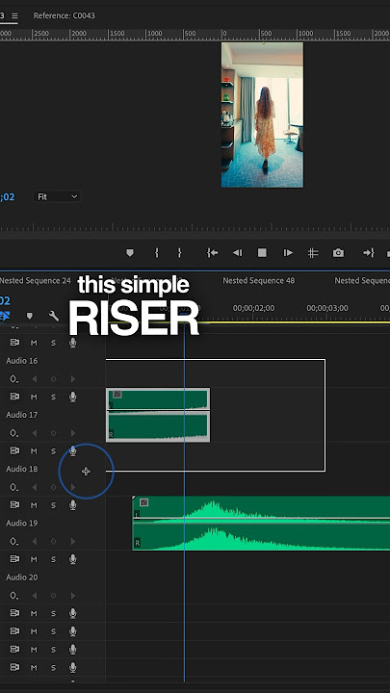Solo the Audio 19 track

coord(53,504)
